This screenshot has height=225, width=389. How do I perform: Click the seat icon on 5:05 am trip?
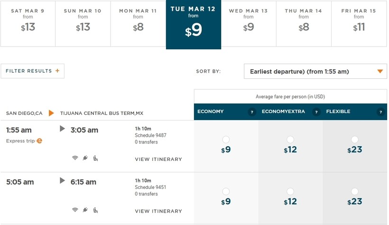pos(95,210)
